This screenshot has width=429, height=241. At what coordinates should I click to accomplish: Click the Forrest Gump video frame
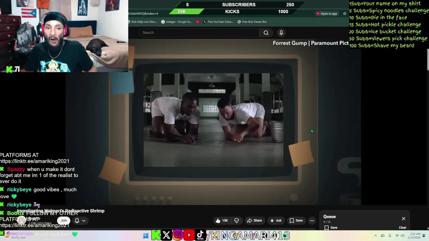pos(213,120)
